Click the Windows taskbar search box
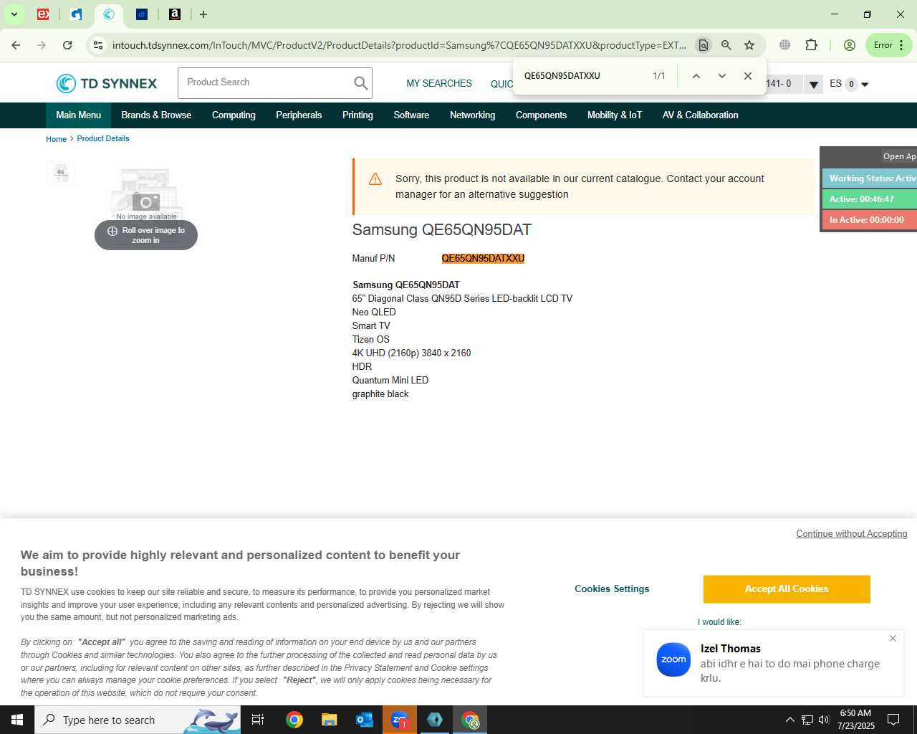917x734 pixels. (x=138, y=720)
